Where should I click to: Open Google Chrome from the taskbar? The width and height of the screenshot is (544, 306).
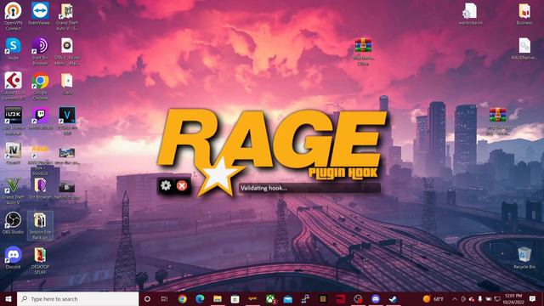(x=182, y=298)
